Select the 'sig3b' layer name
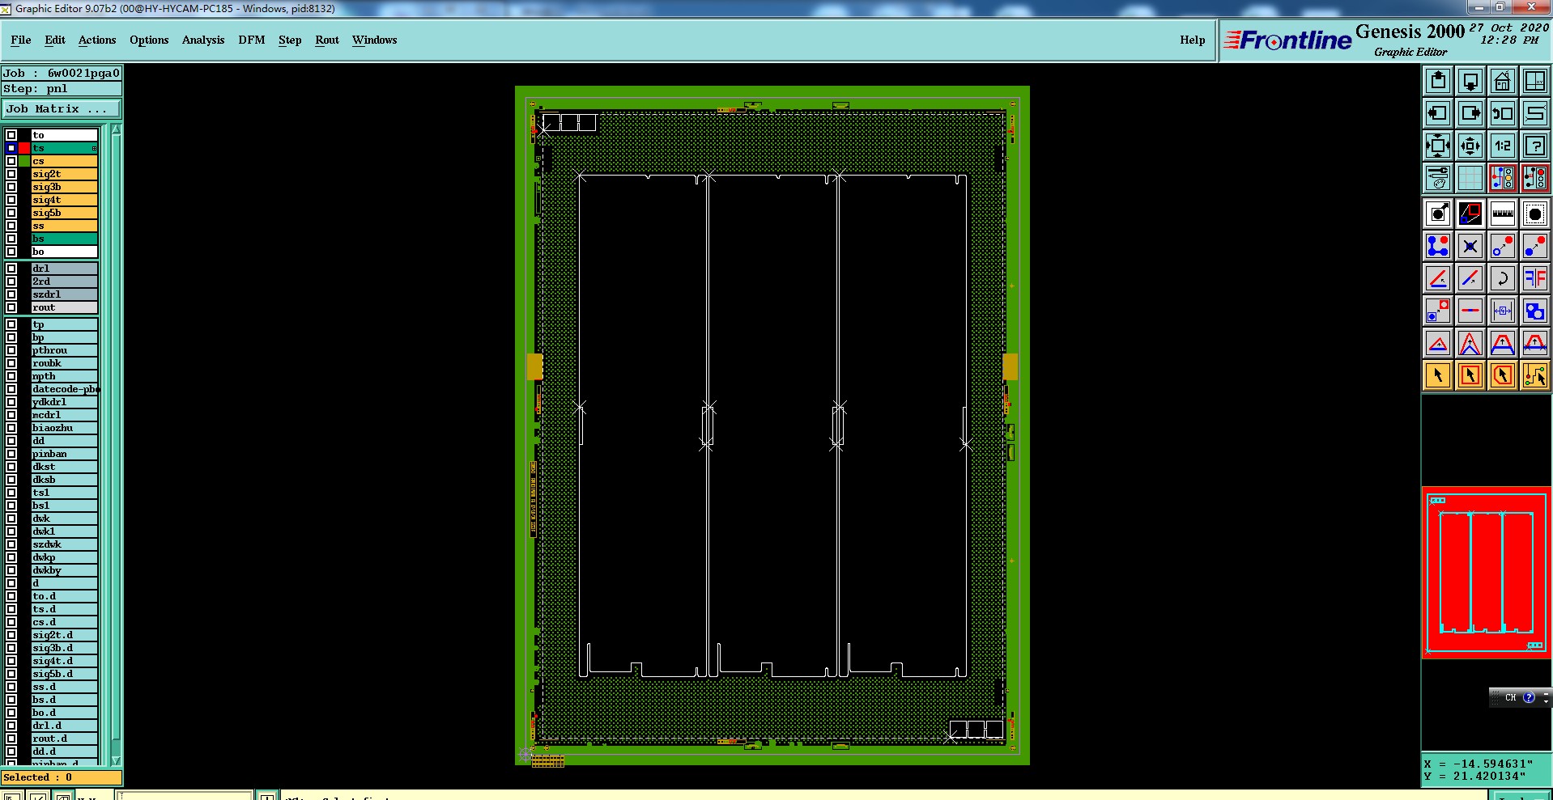The height and width of the screenshot is (800, 1553). (x=64, y=187)
